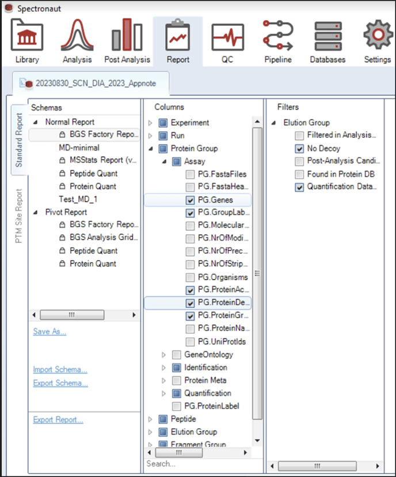Expand the Quantification node
Viewport: 396px width, 477px height.
pos(164,394)
